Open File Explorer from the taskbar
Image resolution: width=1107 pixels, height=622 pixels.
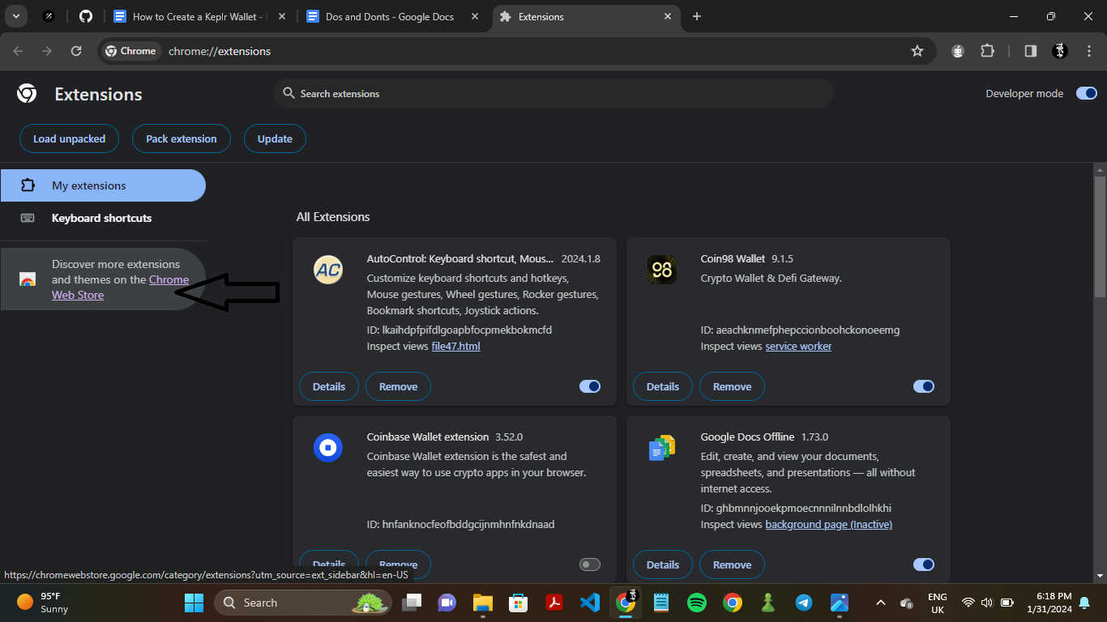[483, 603]
